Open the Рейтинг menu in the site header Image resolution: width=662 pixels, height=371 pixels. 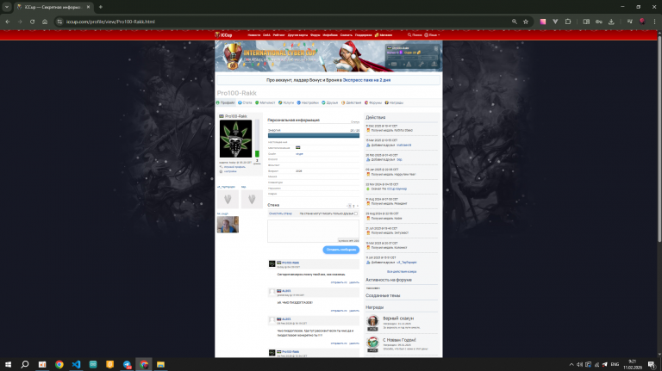[x=278, y=35]
